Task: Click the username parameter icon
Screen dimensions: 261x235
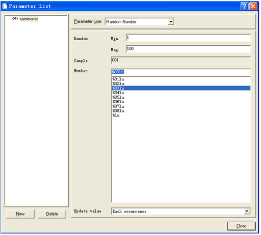Action: 15,19
